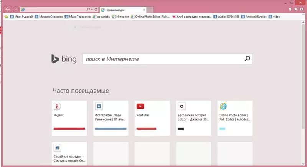Viewport: 307px width, 167px height.
Task: Open settings with the gear icon
Action: pos(302,9)
